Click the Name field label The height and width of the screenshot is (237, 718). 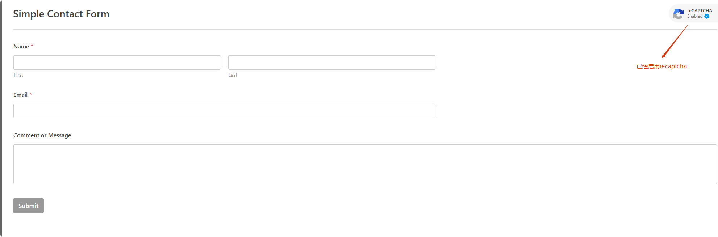click(21, 46)
